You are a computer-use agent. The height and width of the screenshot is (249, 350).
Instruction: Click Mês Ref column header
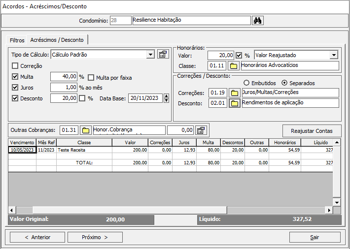click(x=46, y=143)
